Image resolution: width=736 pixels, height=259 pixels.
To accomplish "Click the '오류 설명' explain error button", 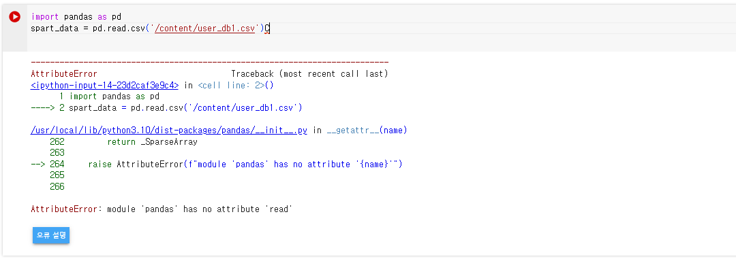I will 51,236.
